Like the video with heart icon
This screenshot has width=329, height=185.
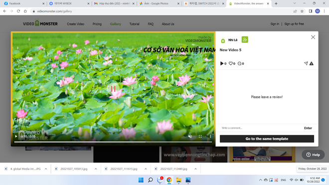(231, 63)
